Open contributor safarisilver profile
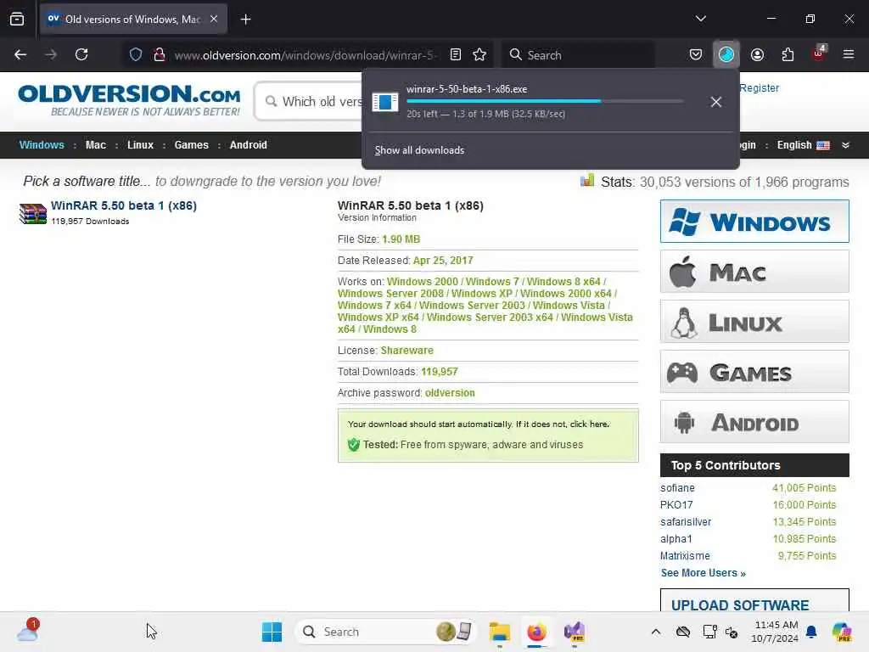 click(x=686, y=522)
